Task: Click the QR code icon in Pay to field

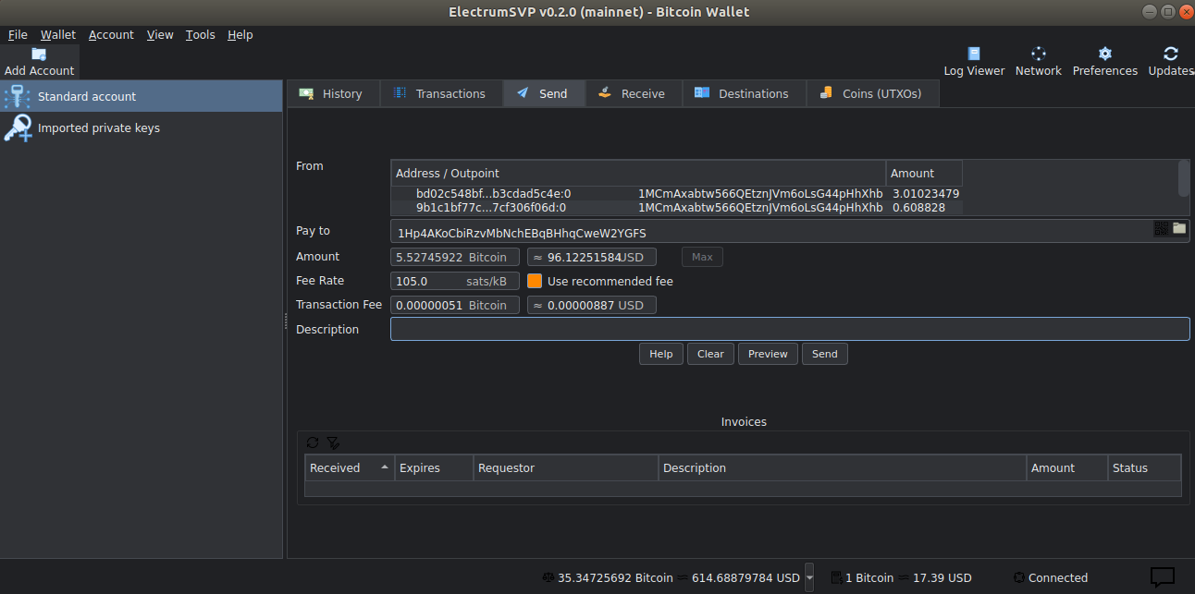Action: 1162,228
